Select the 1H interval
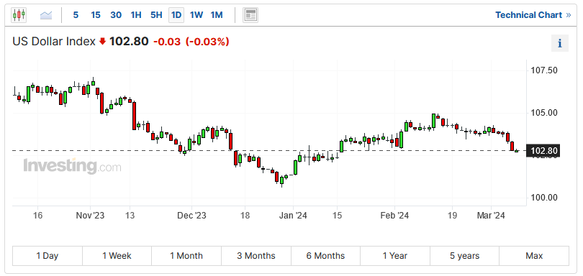 click(x=136, y=15)
